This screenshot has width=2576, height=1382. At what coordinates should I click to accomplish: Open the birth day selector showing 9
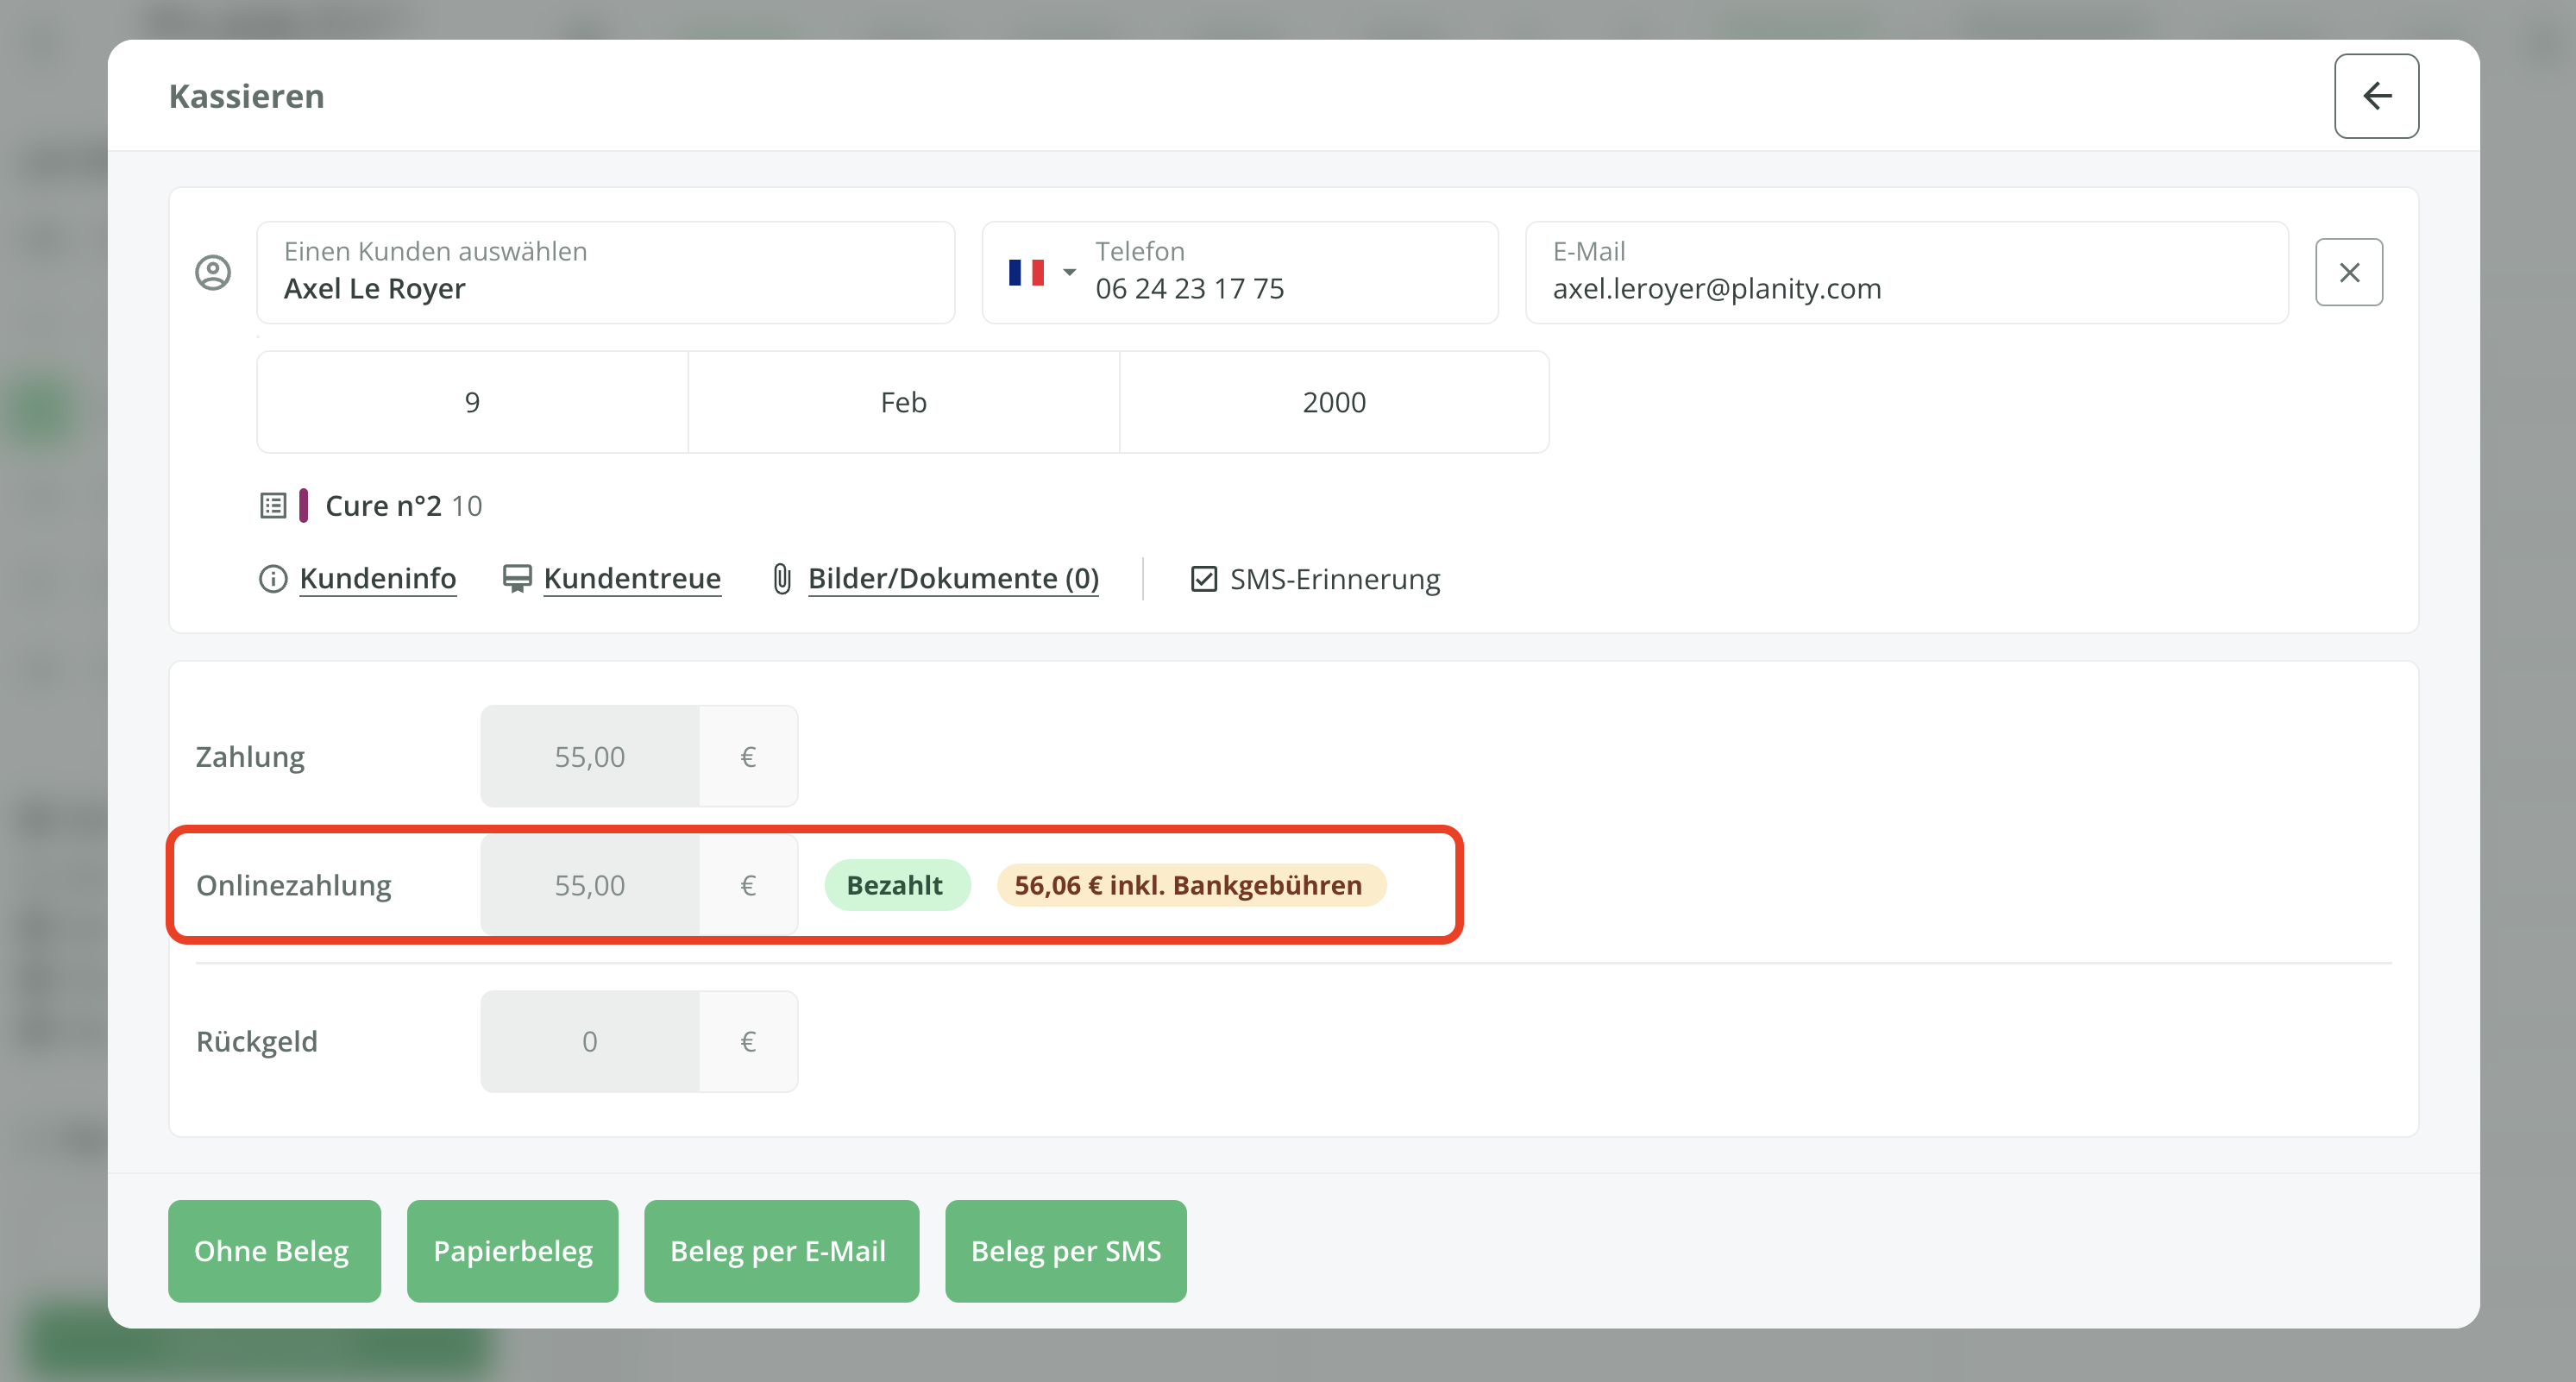click(x=472, y=402)
